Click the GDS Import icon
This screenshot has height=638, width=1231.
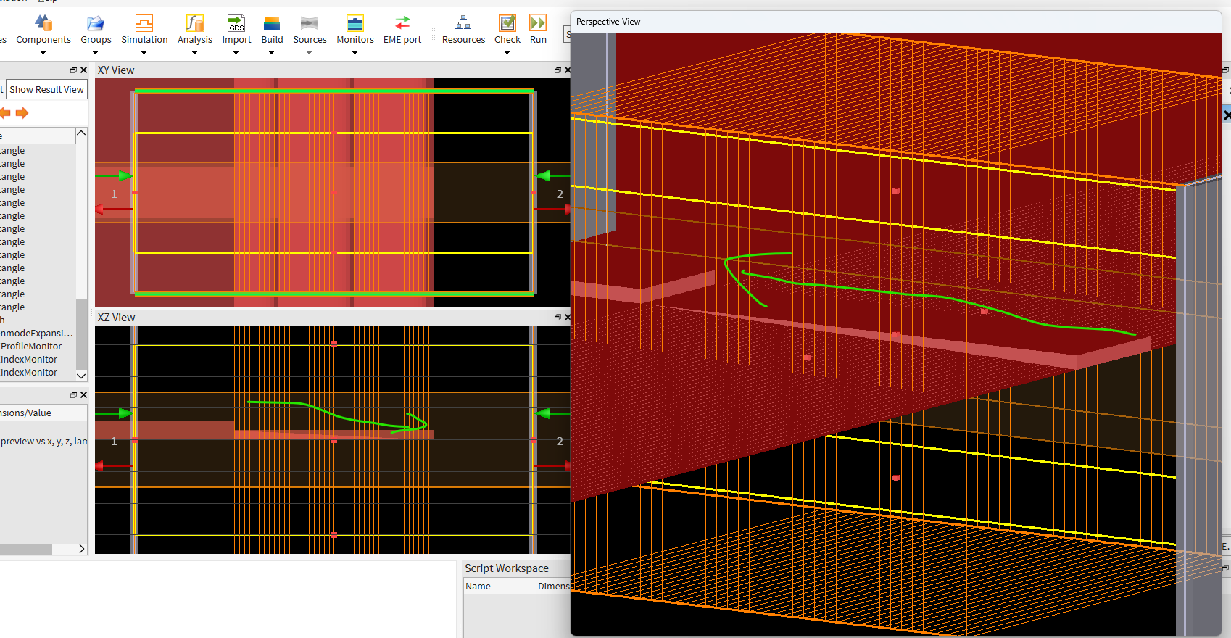coord(236,24)
